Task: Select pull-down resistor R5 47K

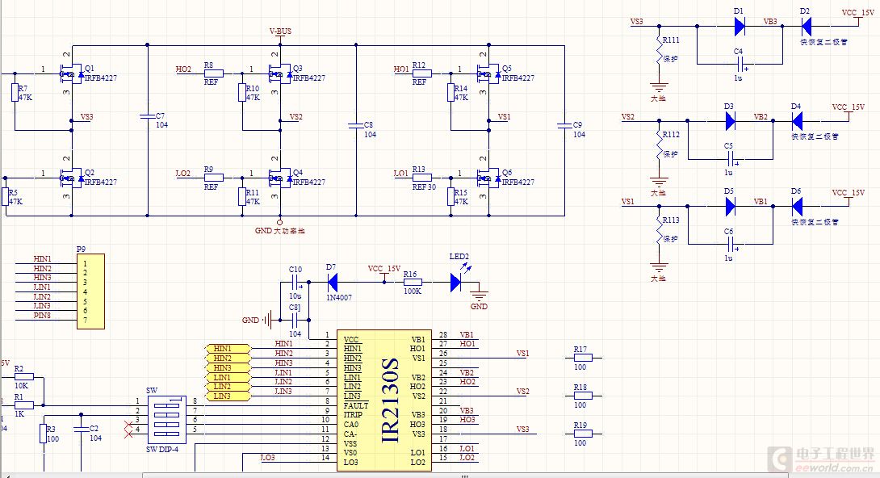Action: (x=6, y=196)
